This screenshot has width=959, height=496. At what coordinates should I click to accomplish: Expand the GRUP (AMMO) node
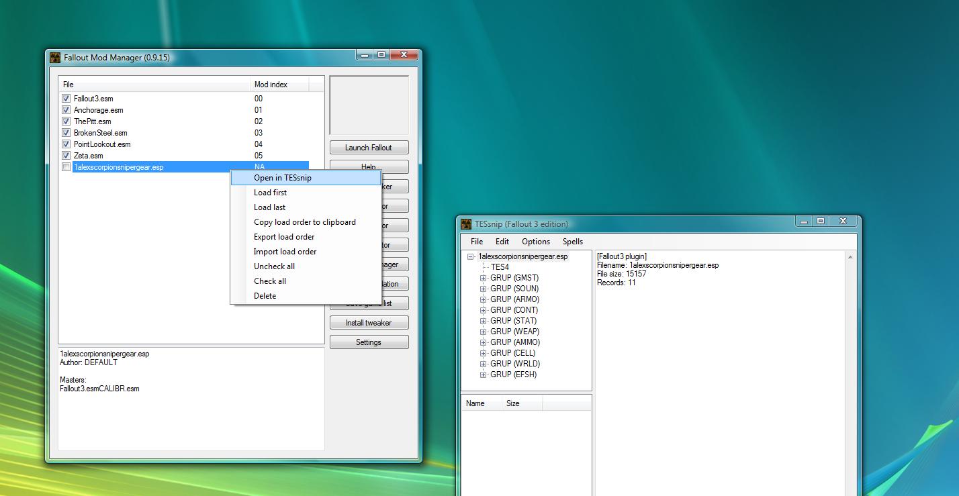pyautogui.click(x=483, y=342)
